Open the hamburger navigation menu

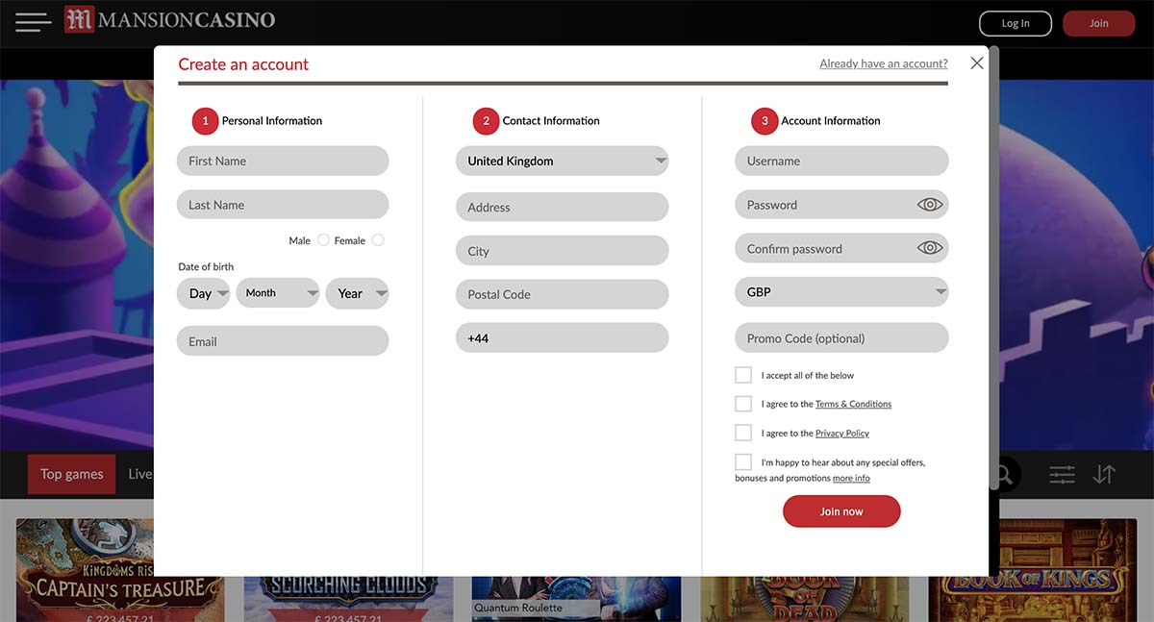tap(32, 23)
